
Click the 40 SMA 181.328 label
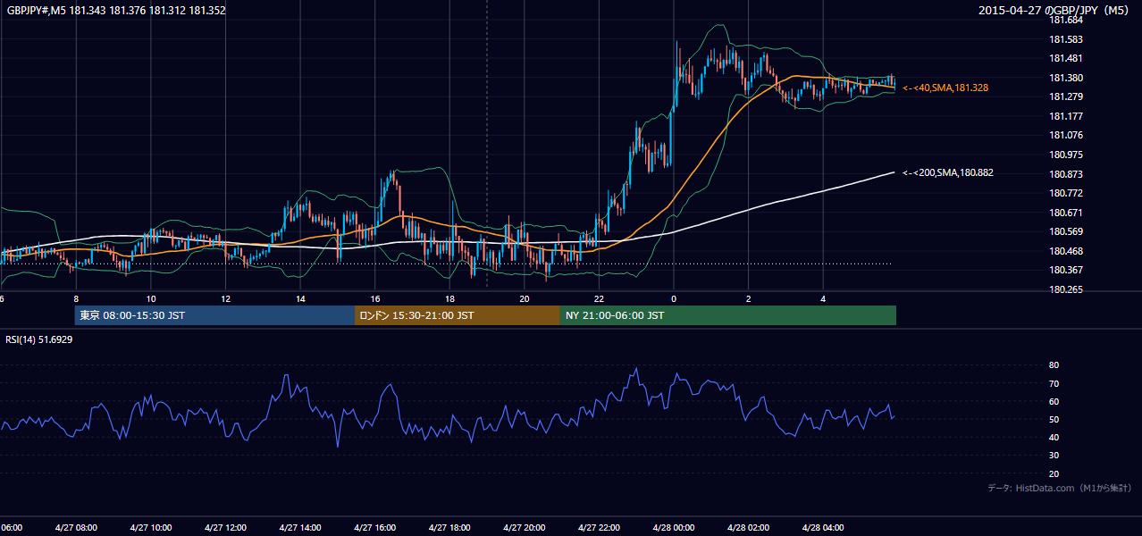pos(945,88)
